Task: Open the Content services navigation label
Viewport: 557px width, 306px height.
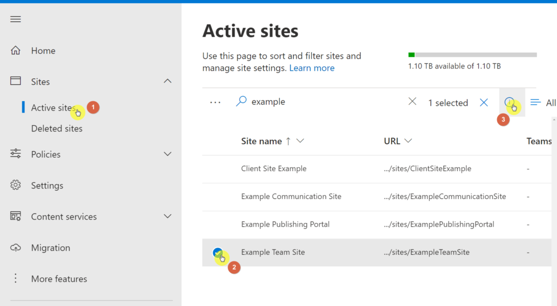Action: (x=64, y=216)
